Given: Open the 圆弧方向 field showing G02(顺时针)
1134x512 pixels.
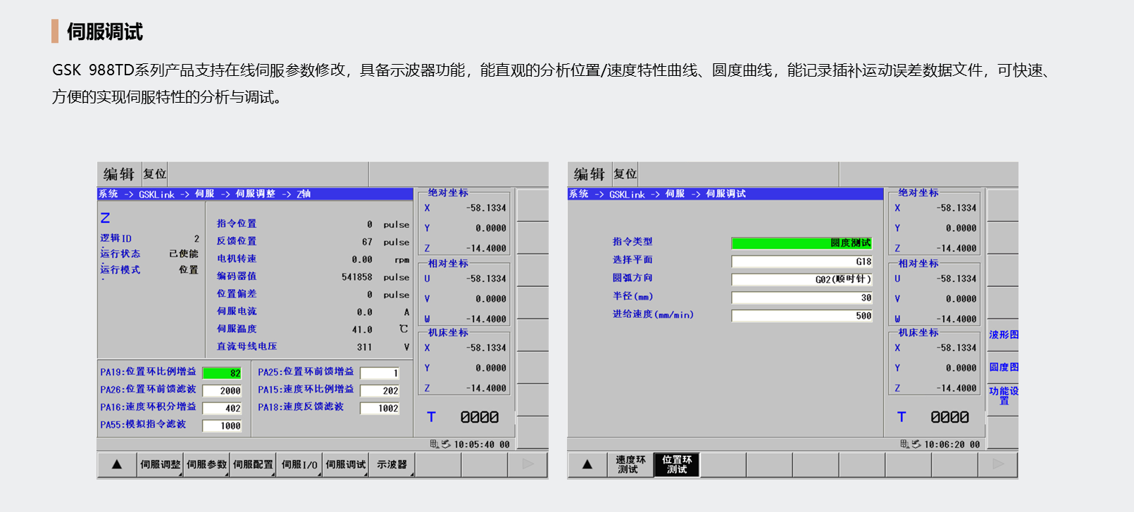Looking at the screenshot, I should coord(802,279).
